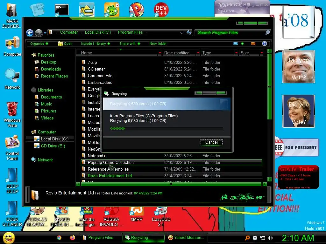Click the Explorer Forward arrow button
Viewport: 326px width, 244px height.
click(39, 33)
